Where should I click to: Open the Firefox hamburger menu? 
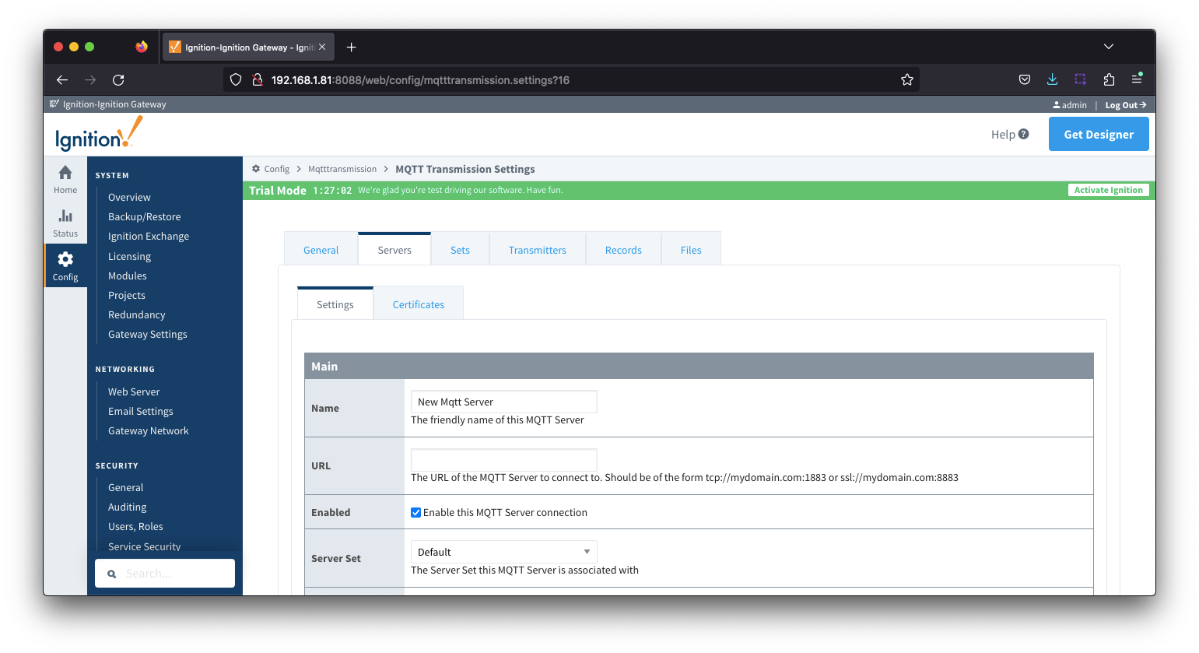(x=1137, y=79)
